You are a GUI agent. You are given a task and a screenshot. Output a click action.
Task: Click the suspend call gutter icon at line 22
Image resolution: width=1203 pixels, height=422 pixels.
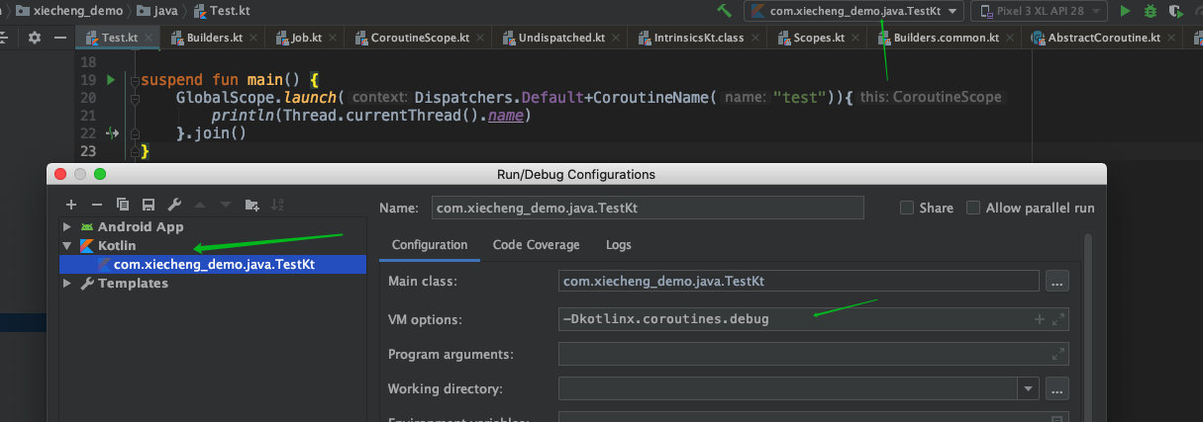[113, 133]
